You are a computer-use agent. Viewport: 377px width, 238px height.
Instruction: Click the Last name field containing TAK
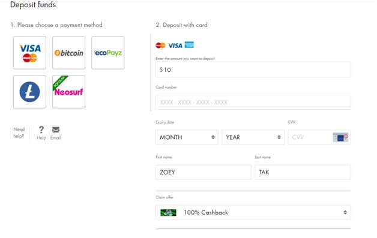303,172
